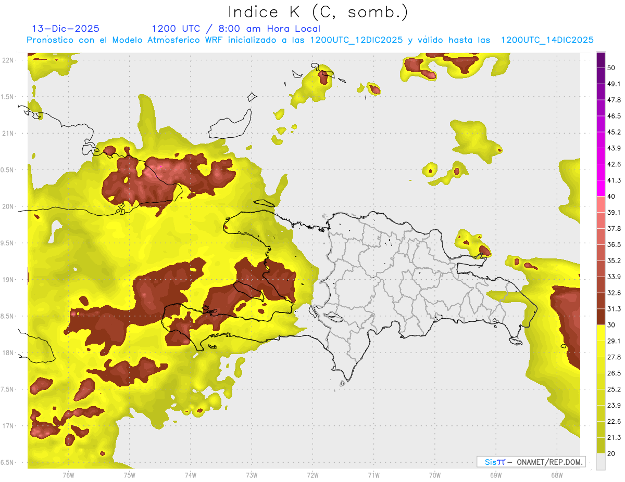Image resolution: width=625 pixels, height=482 pixels.
Task: Pick the salmon swatch between 39.1 and 40
Action: tap(601, 204)
